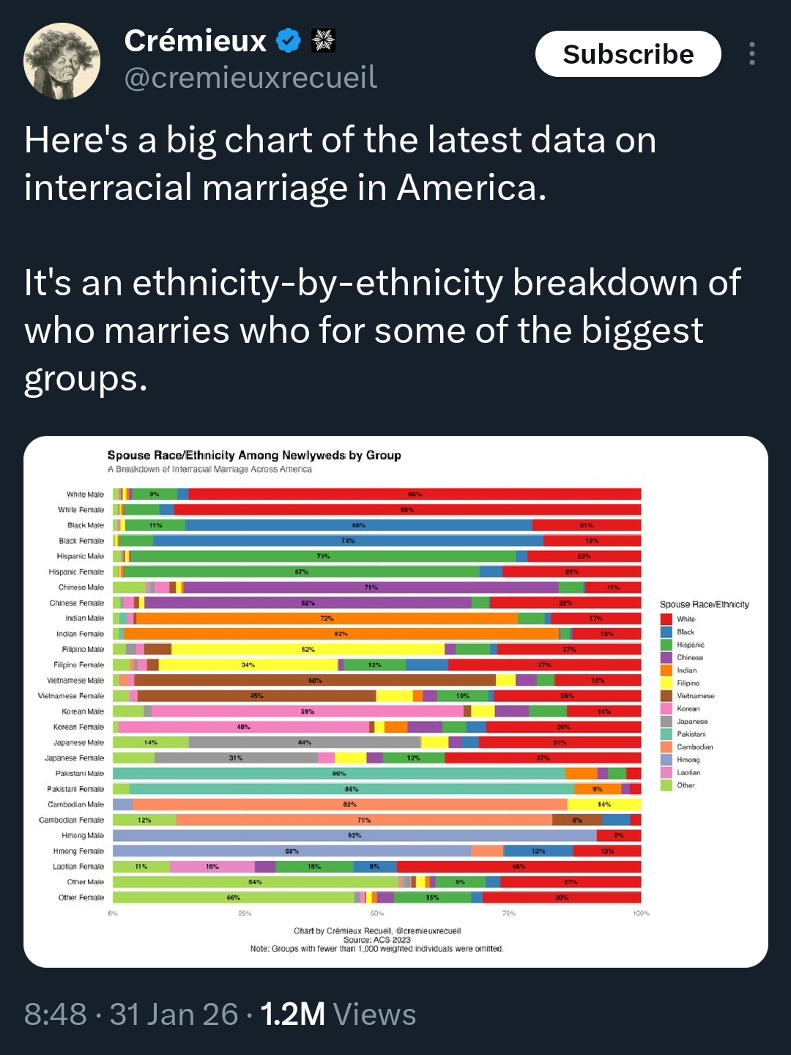791x1055 pixels.
Task: Click the 86% red bar for White Male
Action: (415, 495)
